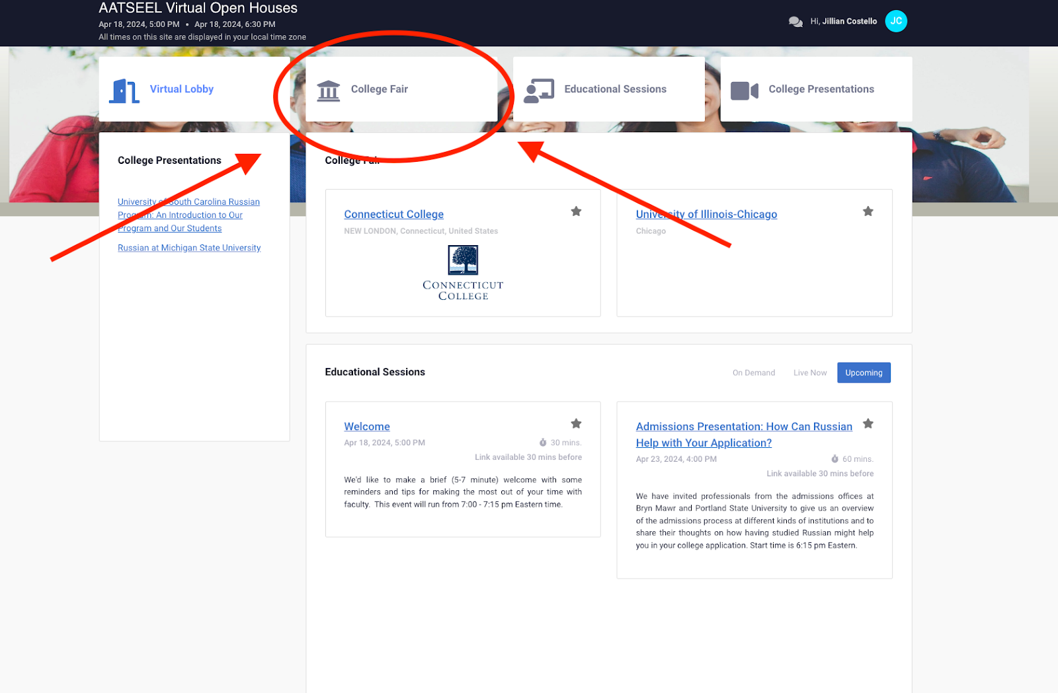
Task: Click the College Presentations sidebar heading
Action: [x=169, y=161]
